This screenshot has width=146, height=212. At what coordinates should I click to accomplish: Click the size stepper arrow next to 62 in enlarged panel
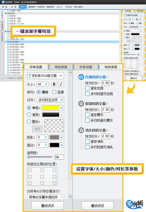coord(46,84)
